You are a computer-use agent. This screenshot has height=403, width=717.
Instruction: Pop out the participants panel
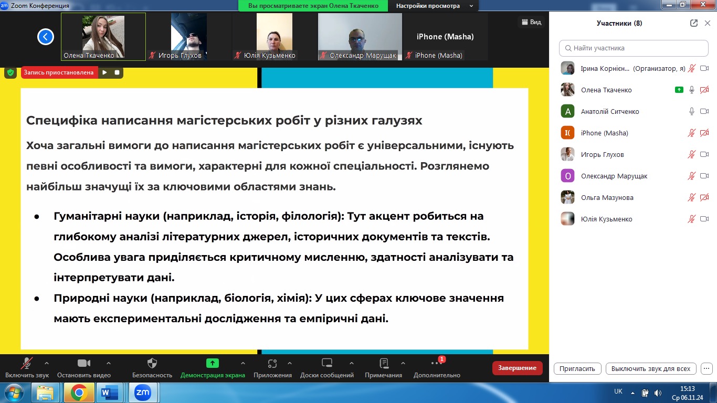pos(694,23)
